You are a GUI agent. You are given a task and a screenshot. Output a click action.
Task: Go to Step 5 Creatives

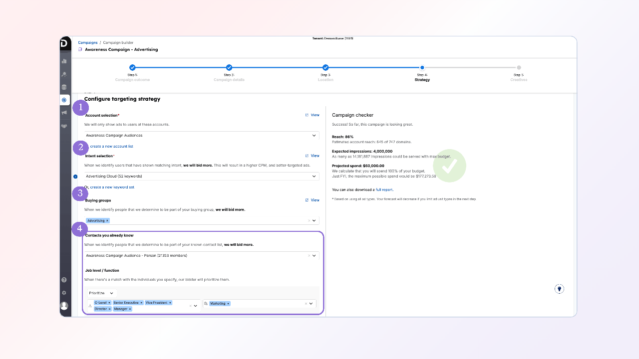point(519,68)
